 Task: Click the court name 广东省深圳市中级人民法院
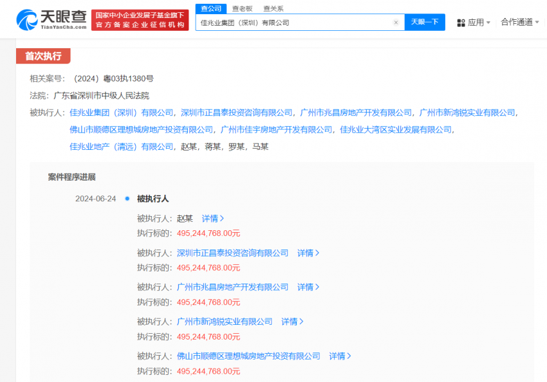coord(101,95)
